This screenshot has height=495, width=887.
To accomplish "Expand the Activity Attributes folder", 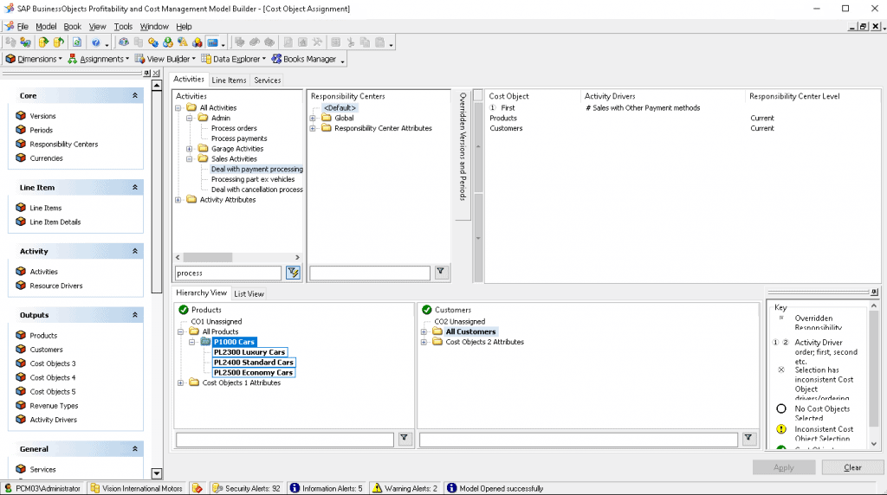I will point(178,200).
